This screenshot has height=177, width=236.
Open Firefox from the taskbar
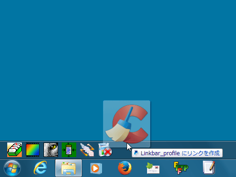[x=125, y=168]
